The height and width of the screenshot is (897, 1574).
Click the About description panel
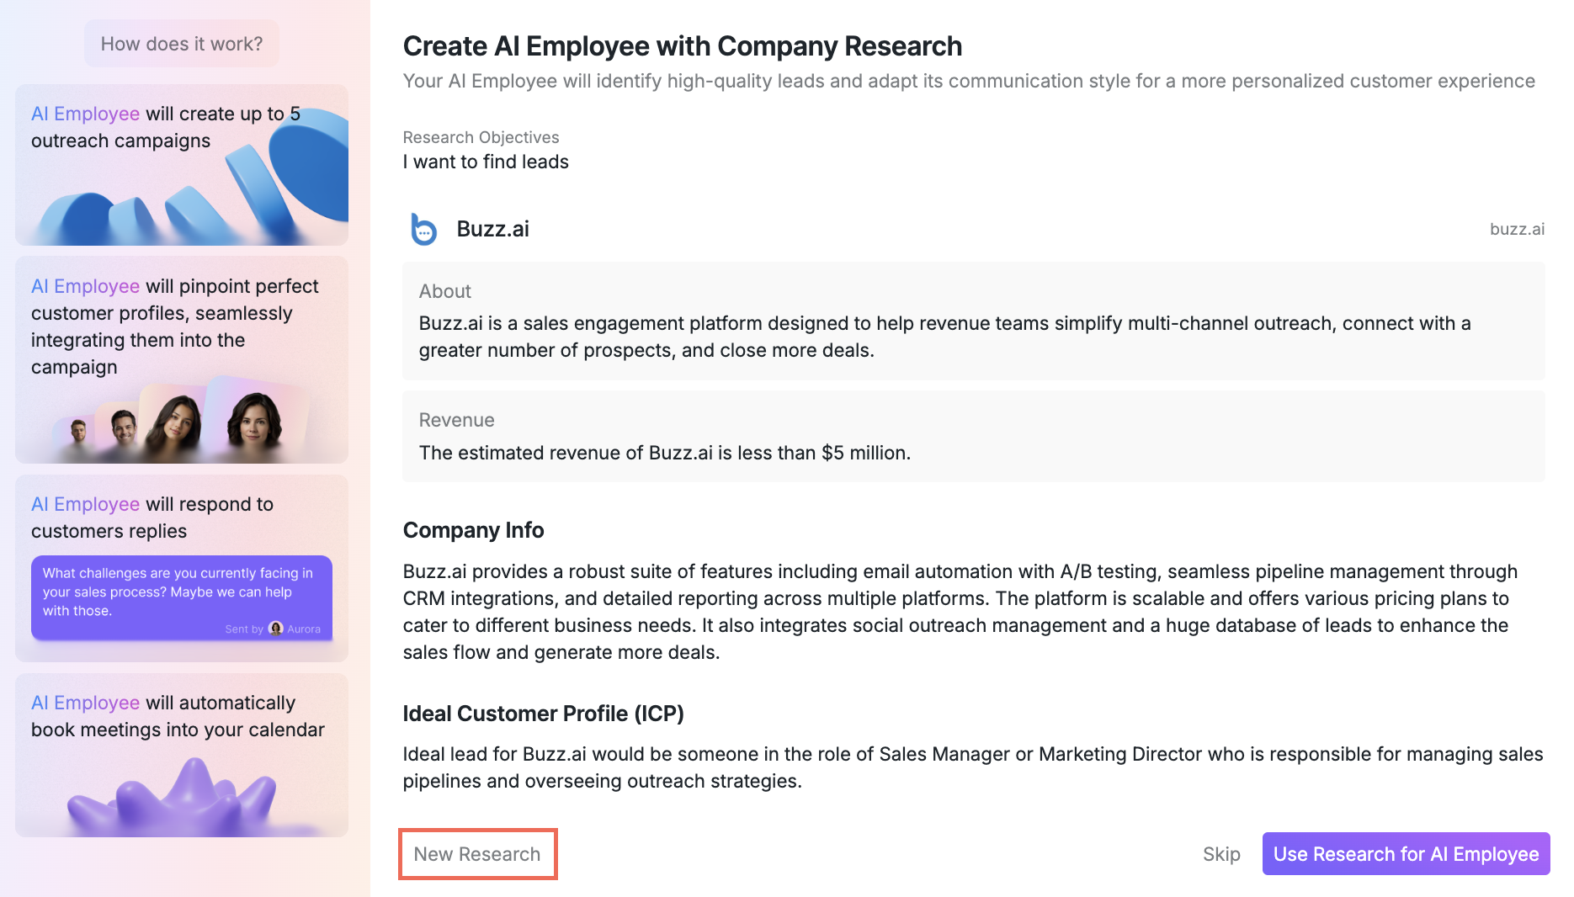click(x=973, y=321)
